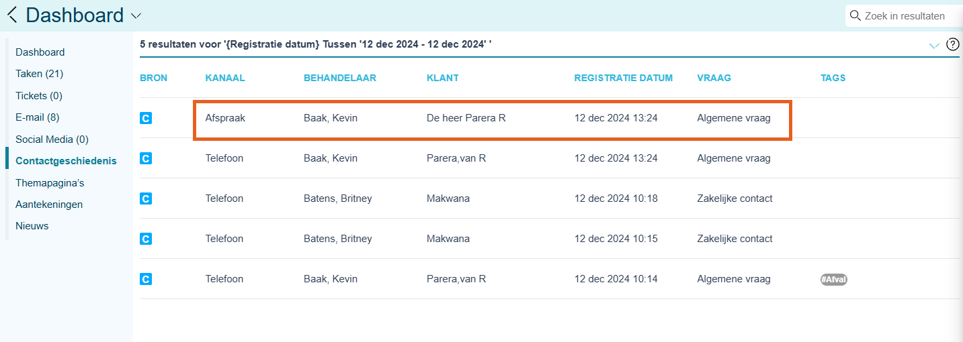The image size is (963, 342).
Task: Click the Behandelaar column header
Action: tap(339, 78)
